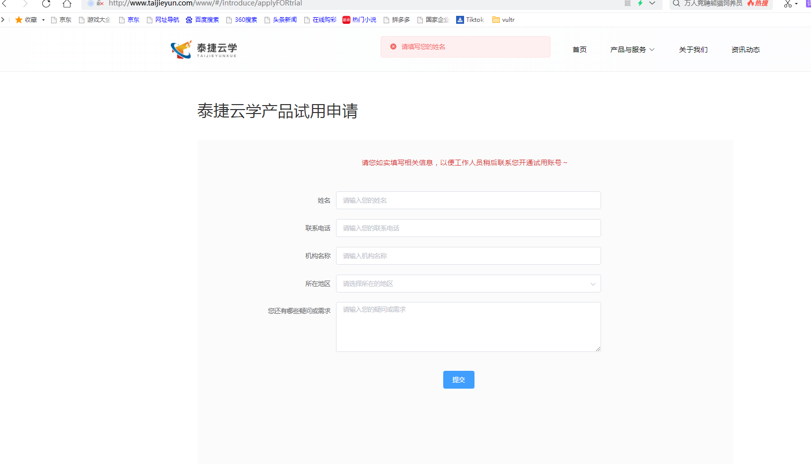The image size is (811, 464).
Task: Click the 泰捷云学 site logo
Action: [203, 50]
